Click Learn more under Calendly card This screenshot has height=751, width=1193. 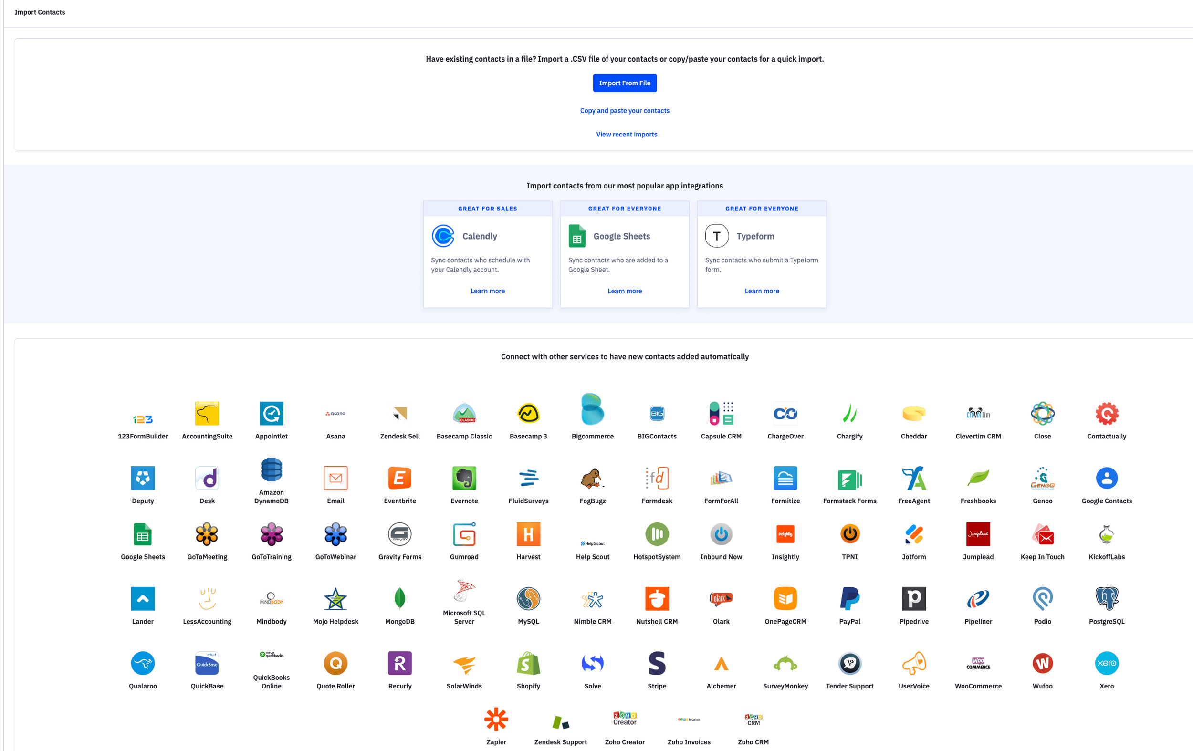coord(488,291)
